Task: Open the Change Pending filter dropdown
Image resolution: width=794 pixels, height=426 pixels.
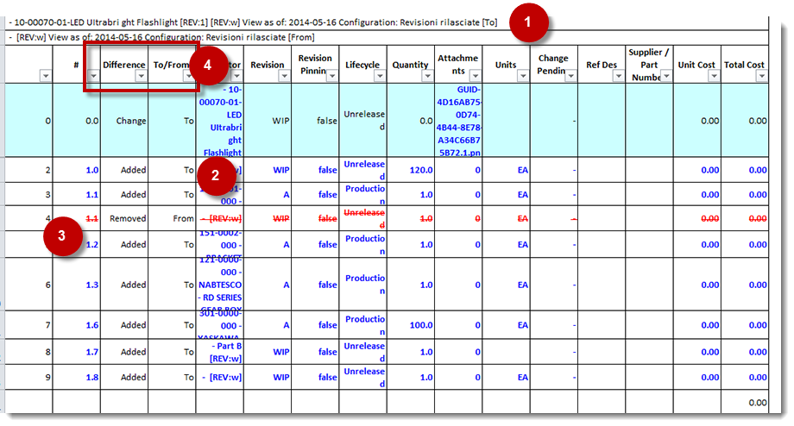Action: pos(571,76)
